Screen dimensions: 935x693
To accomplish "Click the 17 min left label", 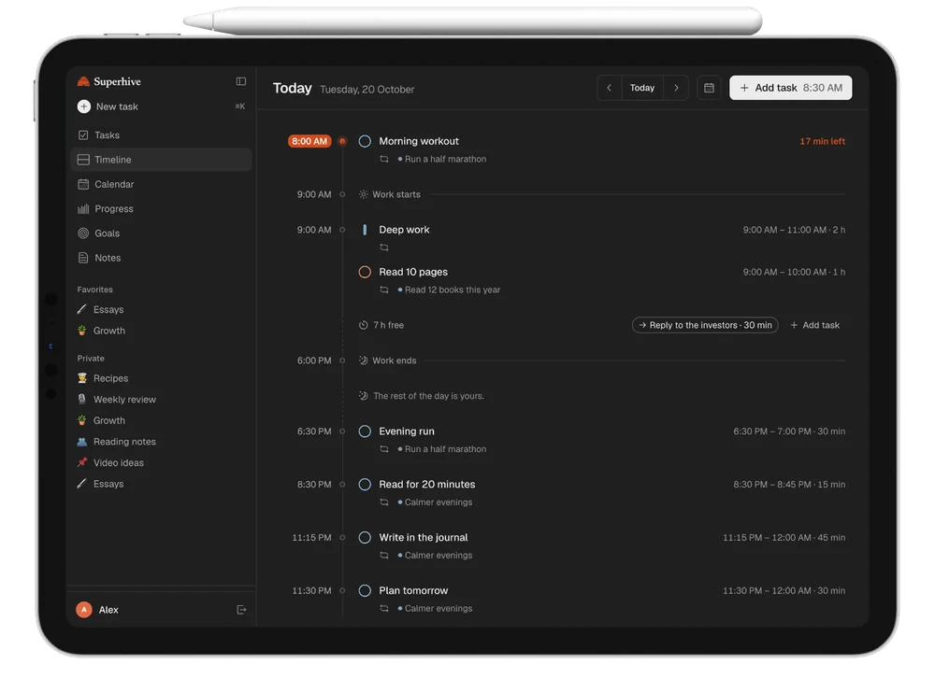I will pos(822,141).
